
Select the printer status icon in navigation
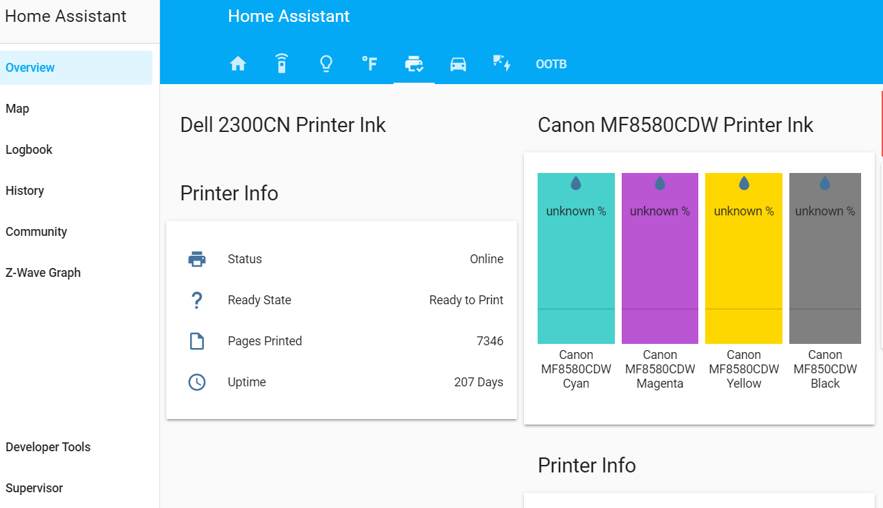pyautogui.click(x=414, y=63)
